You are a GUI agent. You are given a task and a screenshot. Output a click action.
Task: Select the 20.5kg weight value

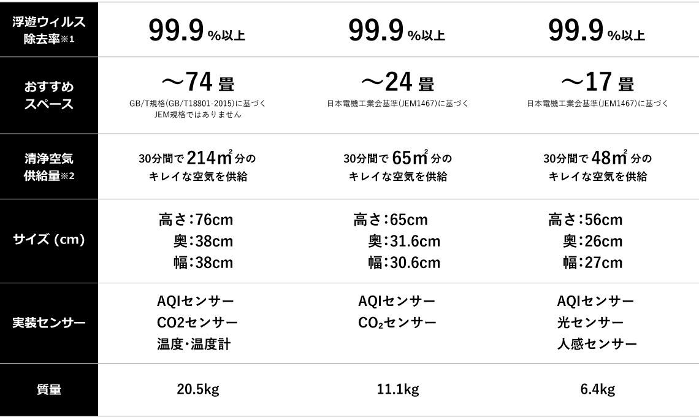tap(197, 389)
